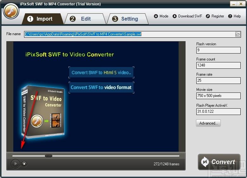Click the Flash version field
Screen dimensions: 247x178
point(218,50)
